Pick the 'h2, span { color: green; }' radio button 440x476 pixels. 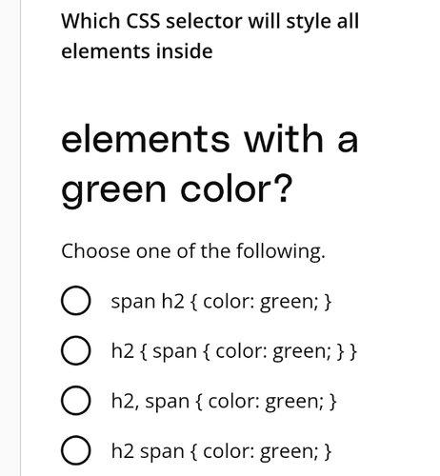75,401
